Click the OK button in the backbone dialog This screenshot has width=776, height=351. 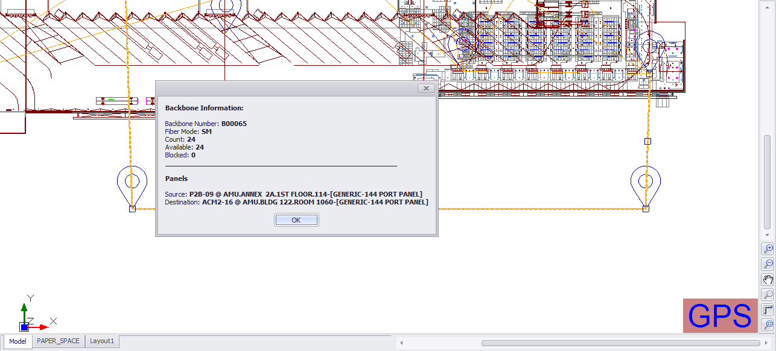click(x=296, y=220)
